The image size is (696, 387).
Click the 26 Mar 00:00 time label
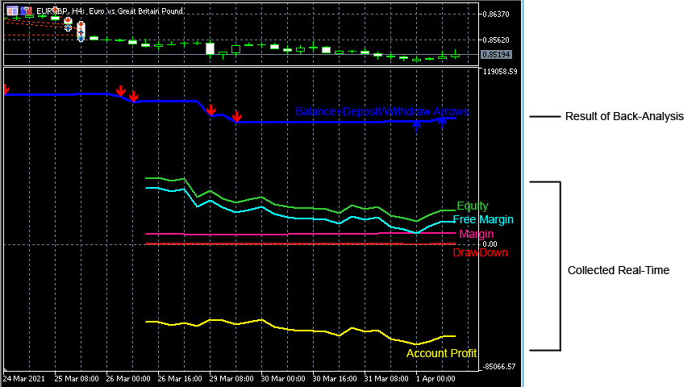click(x=128, y=379)
